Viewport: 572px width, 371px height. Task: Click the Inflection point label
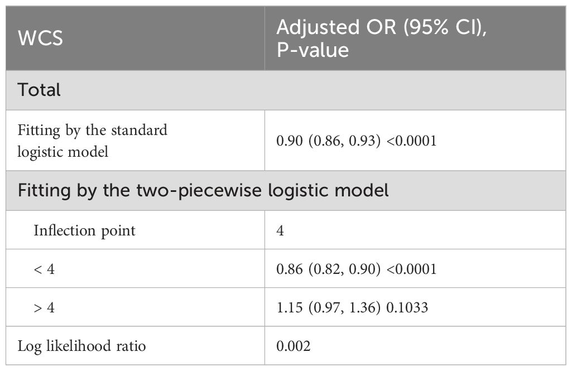pos(84,230)
